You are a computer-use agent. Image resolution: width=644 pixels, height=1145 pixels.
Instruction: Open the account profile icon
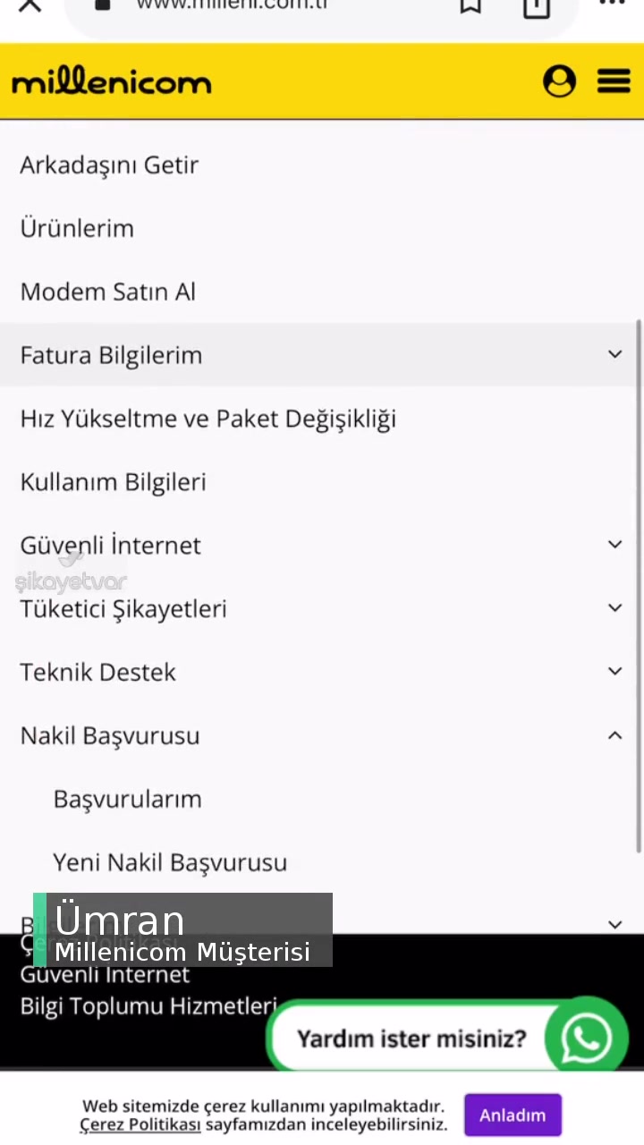click(x=559, y=81)
